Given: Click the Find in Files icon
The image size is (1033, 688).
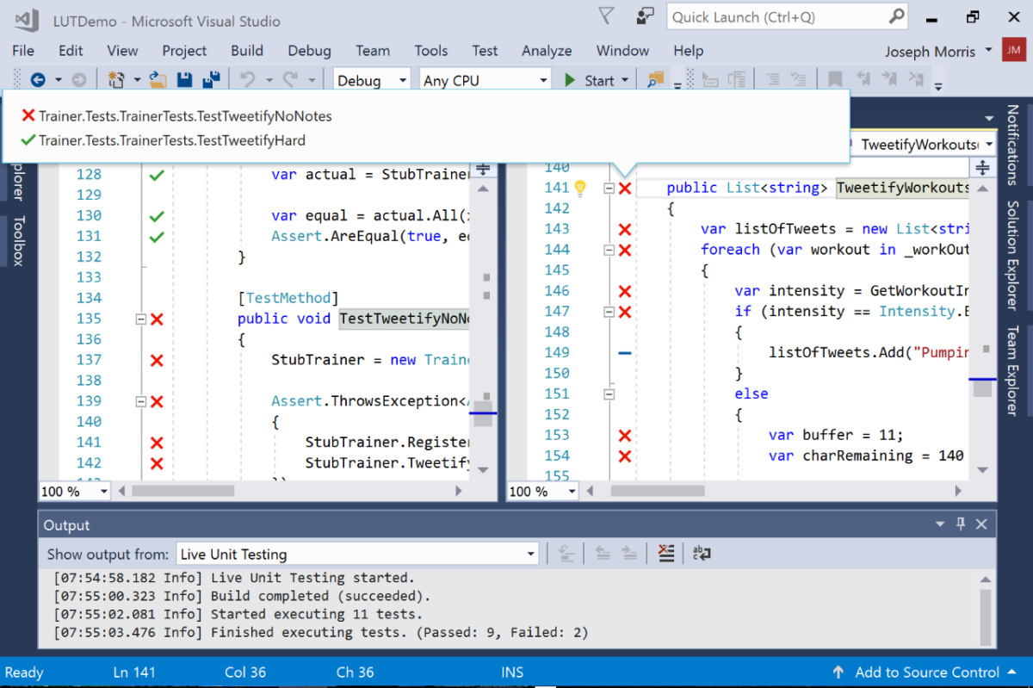Looking at the screenshot, I should click(x=656, y=79).
